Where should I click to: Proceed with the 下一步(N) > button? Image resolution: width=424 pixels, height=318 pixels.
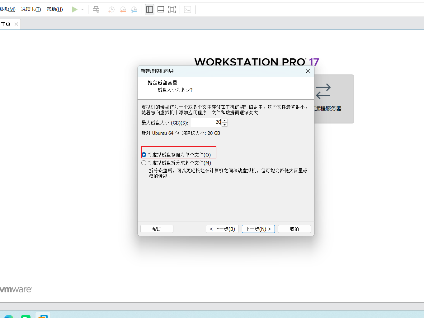[258, 229]
